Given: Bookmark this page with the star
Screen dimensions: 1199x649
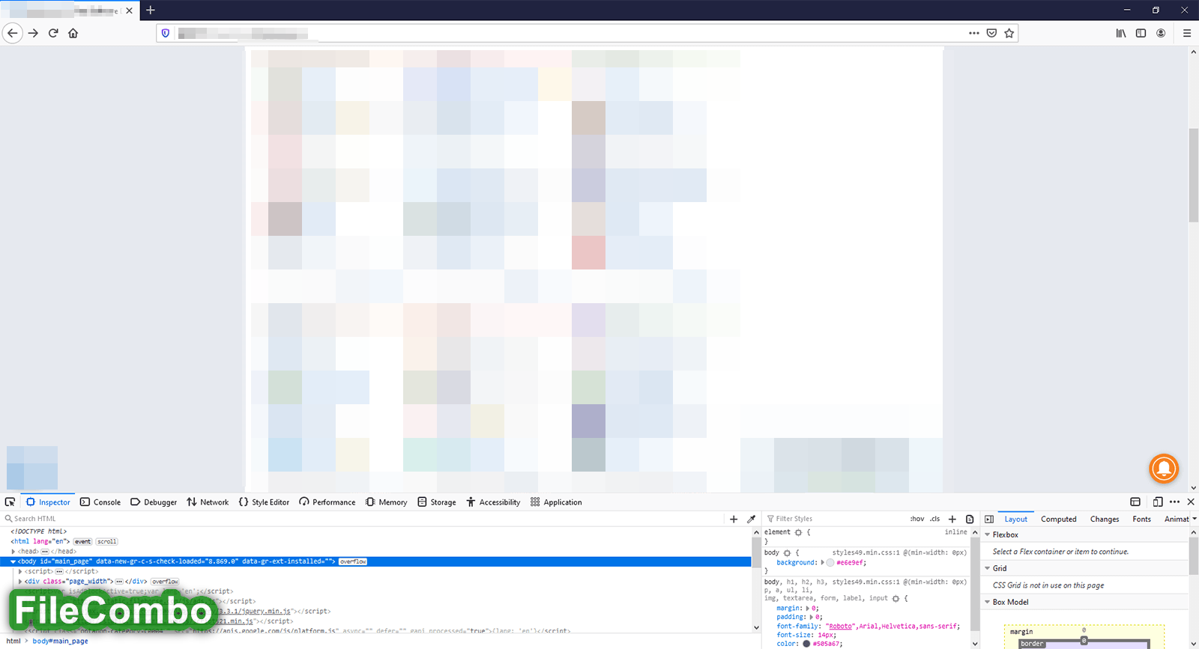Looking at the screenshot, I should point(1009,33).
